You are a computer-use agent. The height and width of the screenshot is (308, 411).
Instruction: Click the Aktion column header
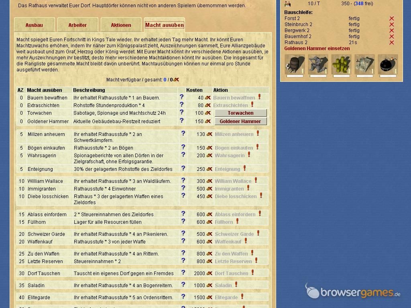[220, 90]
